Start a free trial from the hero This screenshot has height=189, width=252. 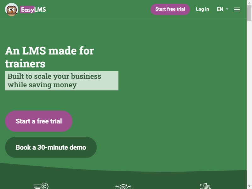tap(39, 121)
